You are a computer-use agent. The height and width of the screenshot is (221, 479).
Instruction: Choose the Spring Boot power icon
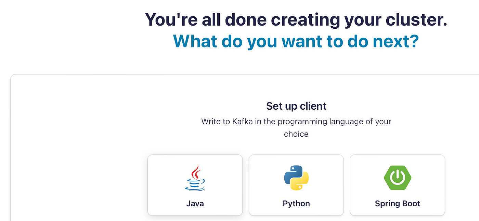click(398, 178)
